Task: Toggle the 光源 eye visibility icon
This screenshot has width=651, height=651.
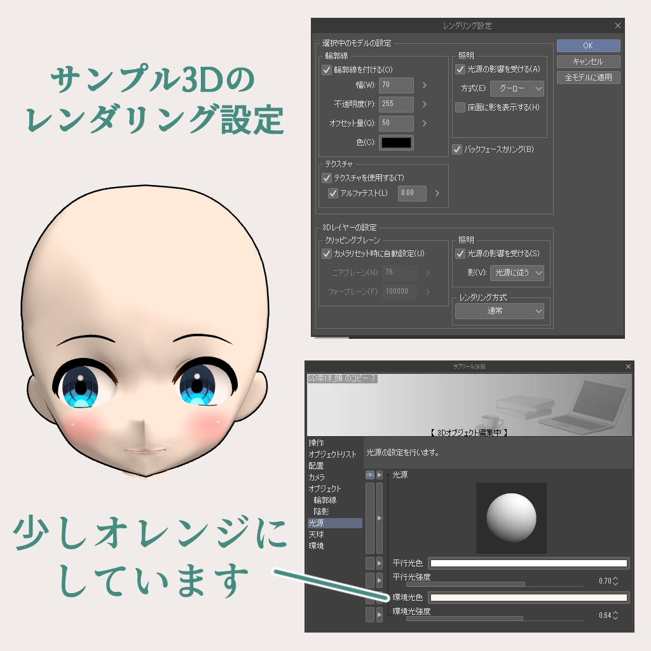Action: coord(369,475)
